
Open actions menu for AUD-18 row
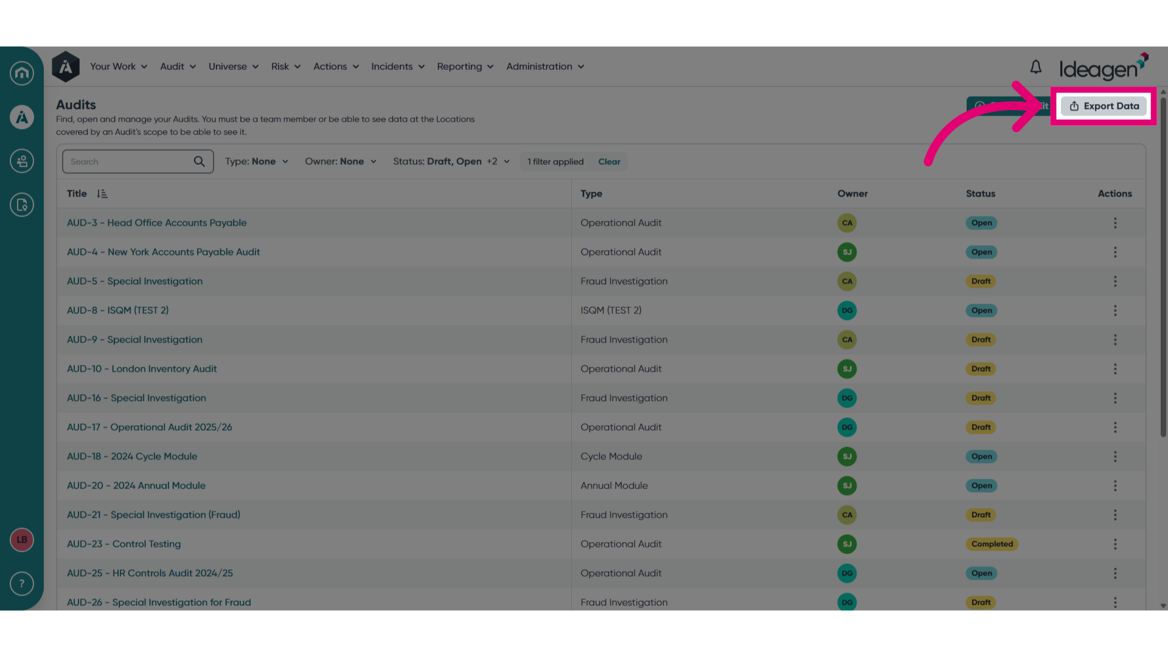coord(1115,456)
